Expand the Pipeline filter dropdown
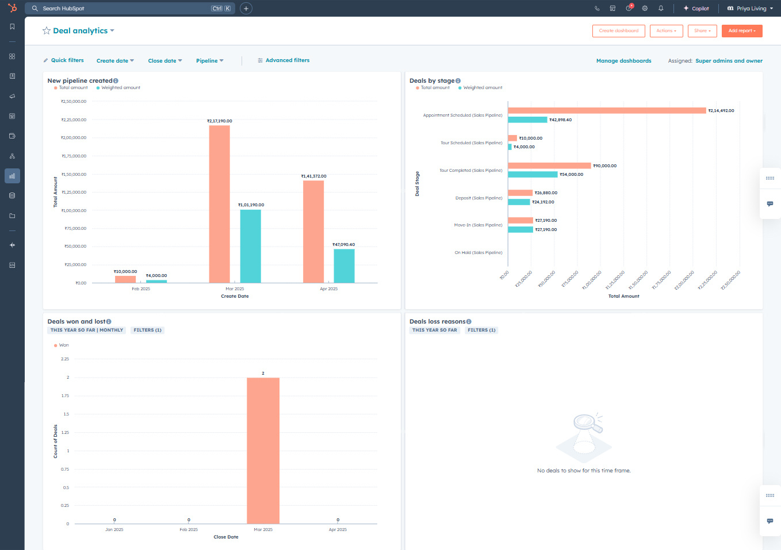The height and width of the screenshot is (550, 781). click(x=209, y=61)
